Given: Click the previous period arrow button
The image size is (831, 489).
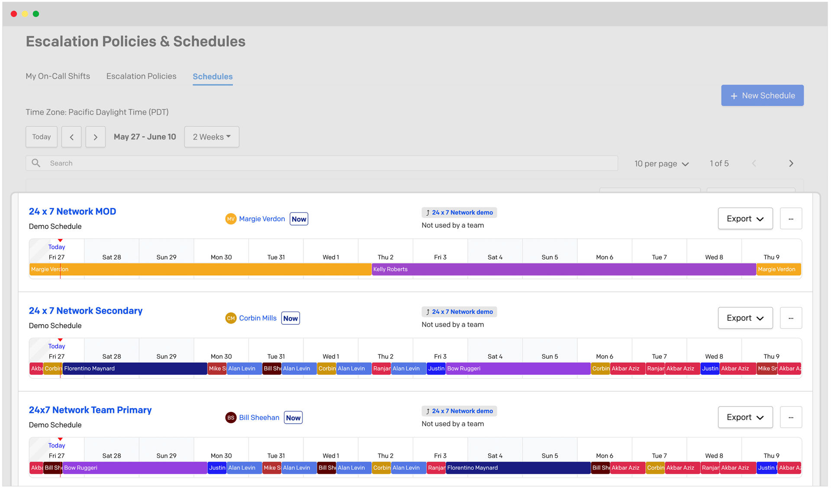Looking at the screenshot, I should 71,137.
